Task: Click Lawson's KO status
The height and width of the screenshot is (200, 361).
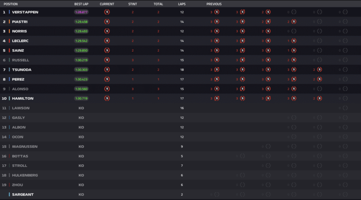Action: (81, 108)
